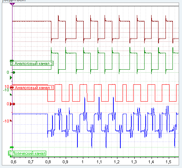Select the purple time cursor marker at top
Screen dimensions: 182x168
(12, 4)
